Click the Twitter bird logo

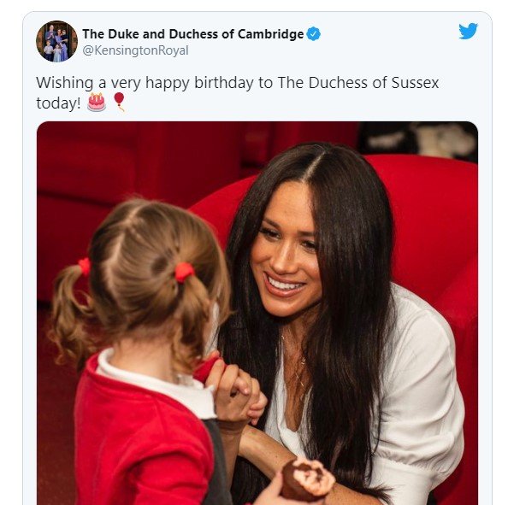tap(468, 31)
